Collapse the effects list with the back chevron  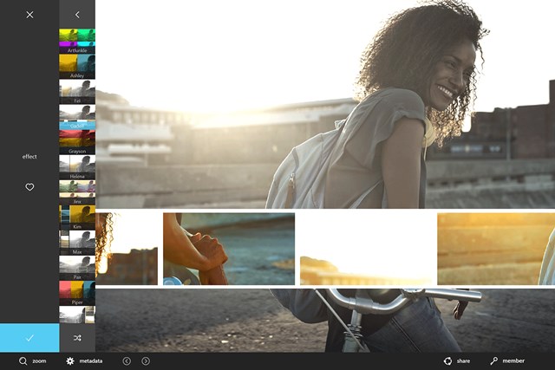[x=77, y=15]
